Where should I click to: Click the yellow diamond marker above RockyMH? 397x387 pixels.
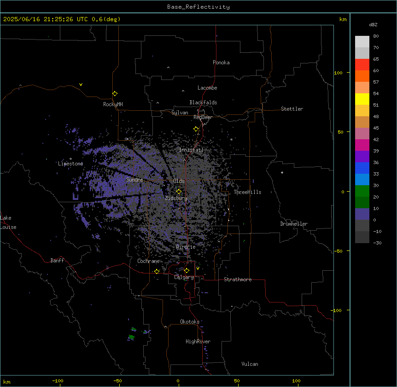tap(115, 94)
